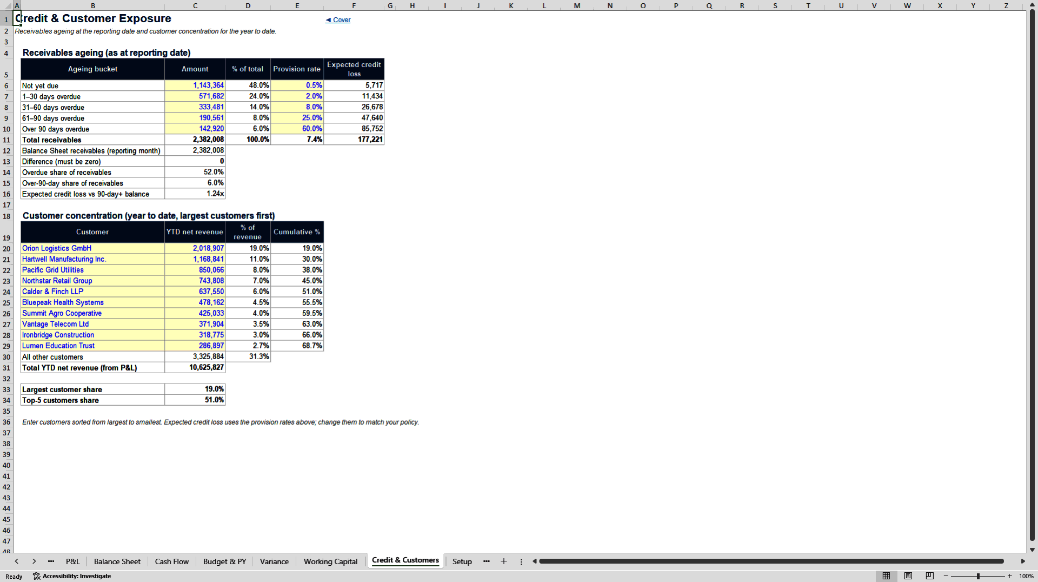
Task: Click total YTD net revenue 10,625,827
Action: click(195, 368)
